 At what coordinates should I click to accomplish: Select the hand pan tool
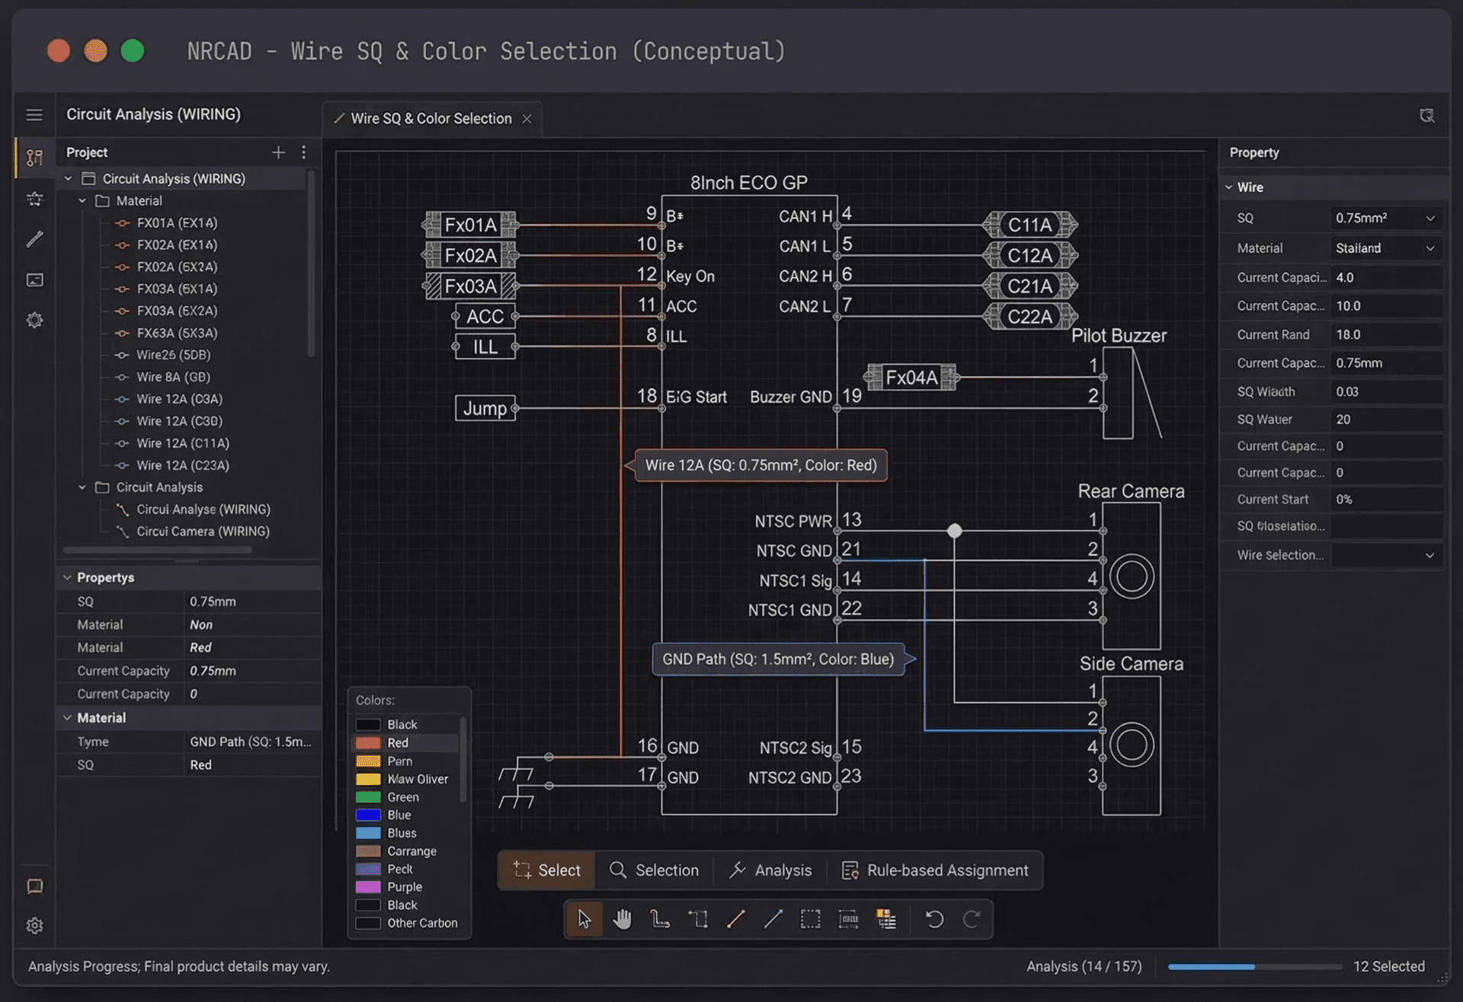coord(622,919)
